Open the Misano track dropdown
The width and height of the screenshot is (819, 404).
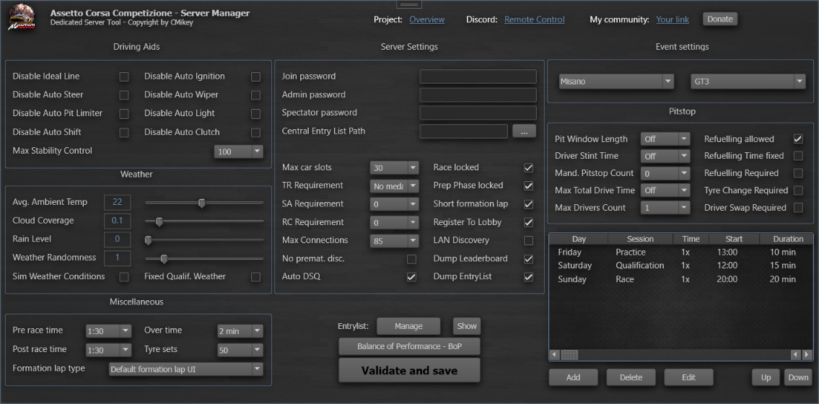616,82
